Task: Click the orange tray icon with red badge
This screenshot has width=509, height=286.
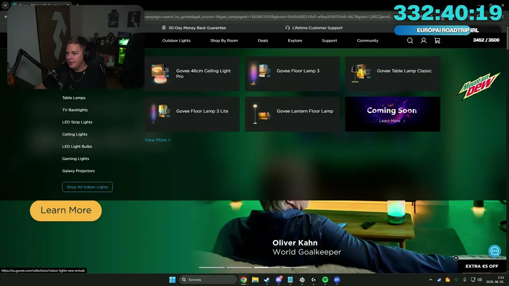Action: coord(448,280)
